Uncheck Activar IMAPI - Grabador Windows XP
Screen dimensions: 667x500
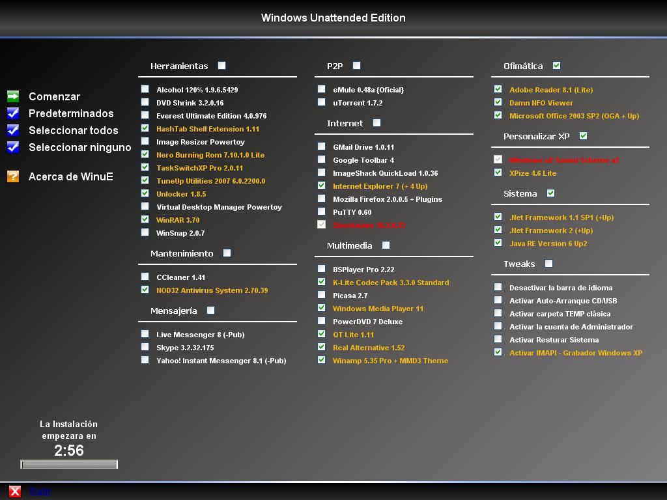499,352
